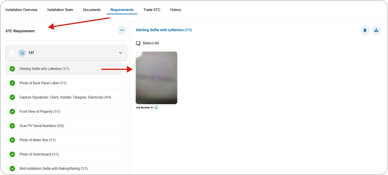Click the green check for Photo of Meter Box
The image size is (388, 175).
12,140
